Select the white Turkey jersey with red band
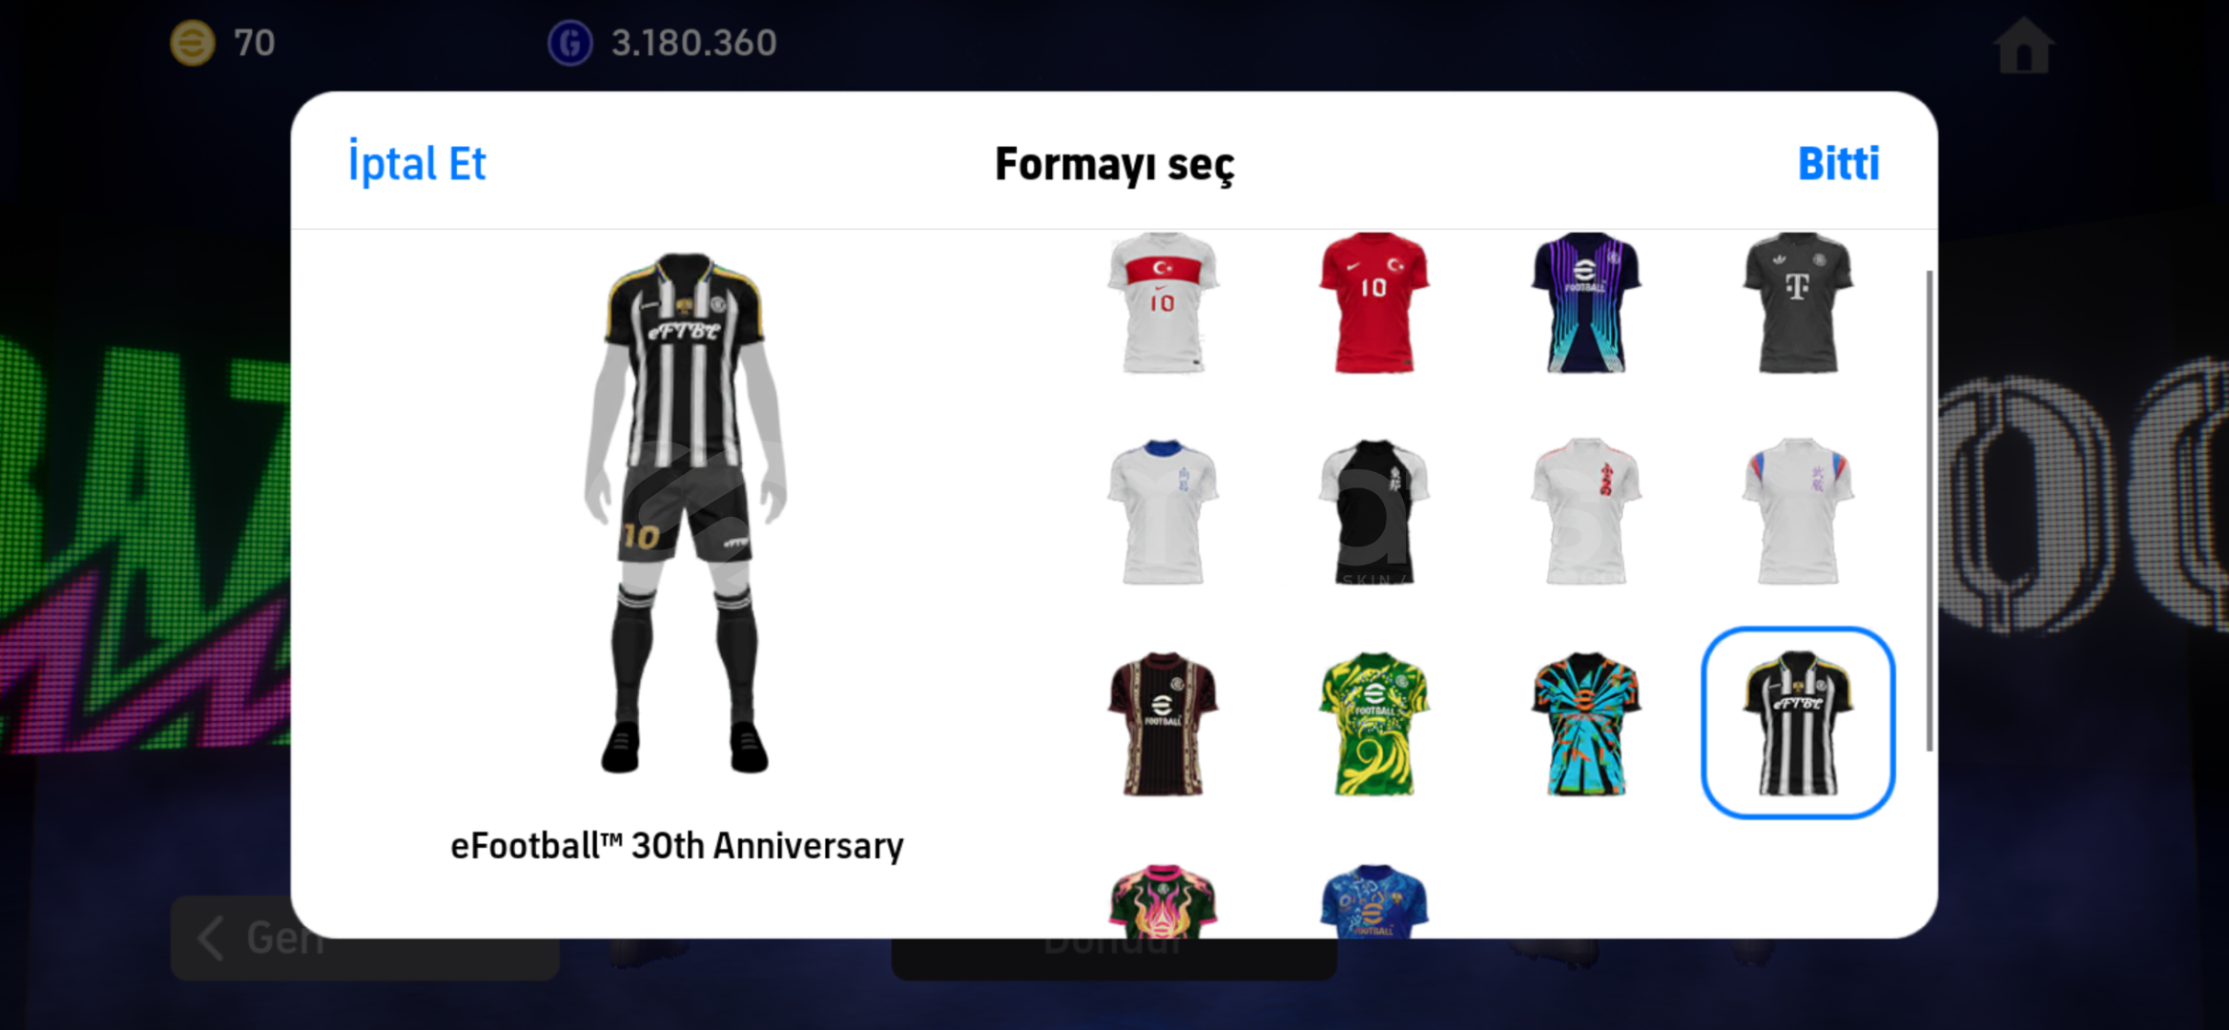2229x1030 pixels. 1162,302
